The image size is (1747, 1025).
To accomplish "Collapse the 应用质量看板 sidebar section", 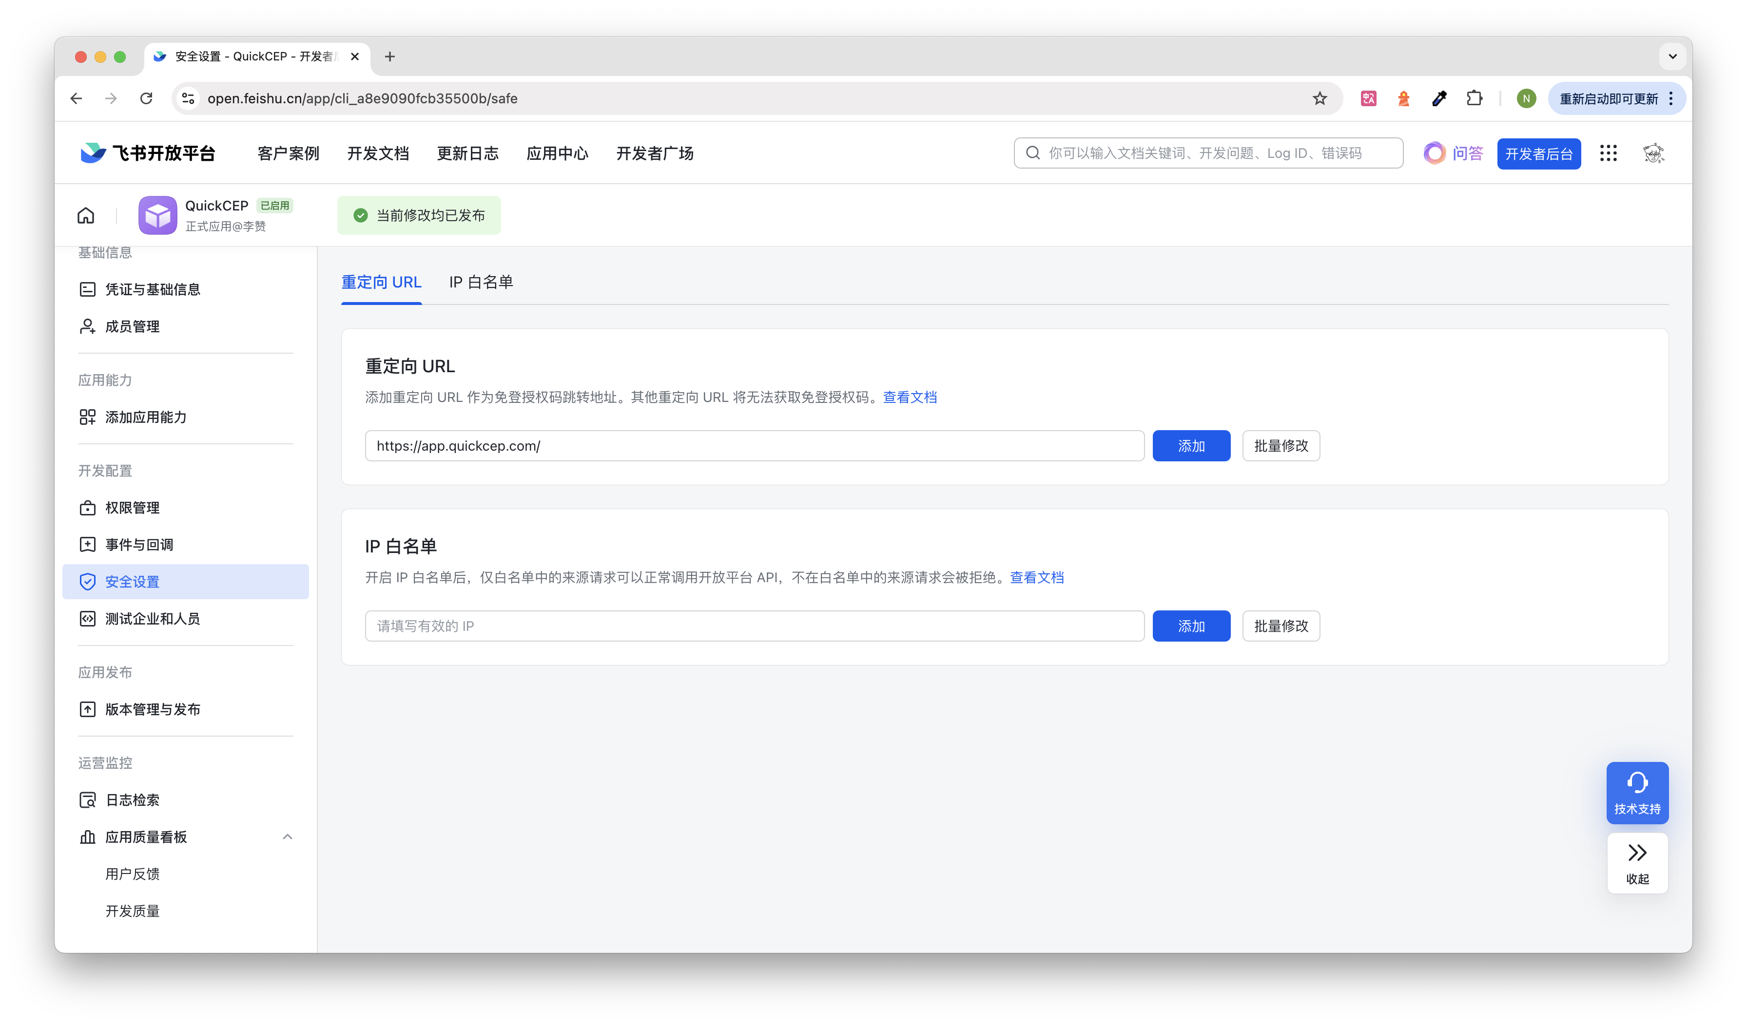I will point(287,836).
